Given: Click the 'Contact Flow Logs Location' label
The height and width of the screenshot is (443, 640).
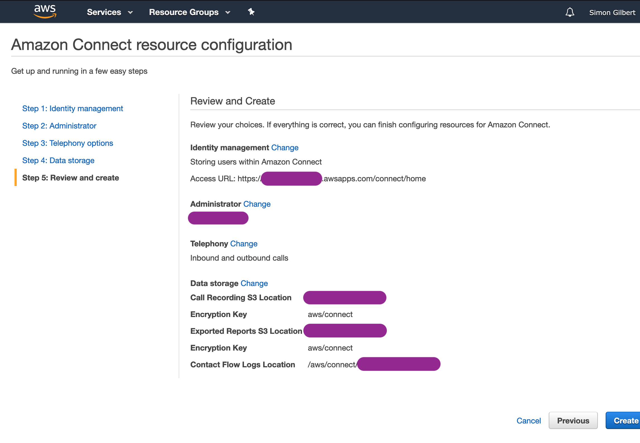Looking at the screenshot, I should [243, 365].
